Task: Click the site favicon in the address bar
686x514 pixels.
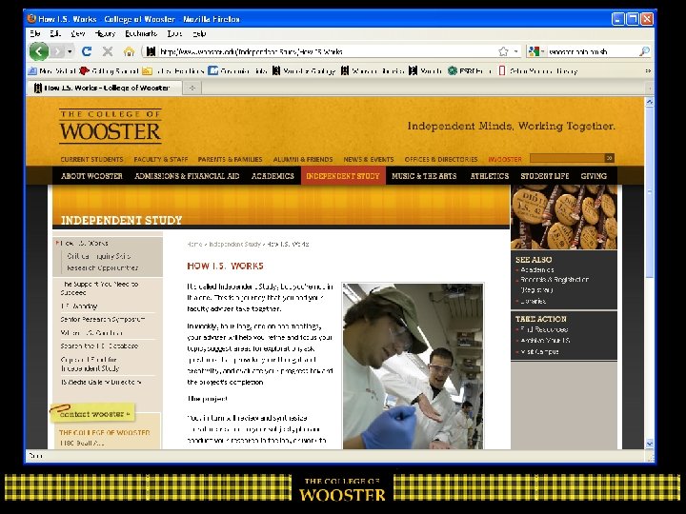Action: (151, 51)
